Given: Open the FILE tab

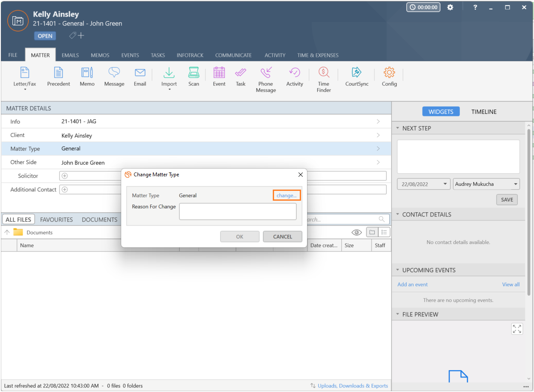Looking at the screenshot, I should [x=13, y=55].
